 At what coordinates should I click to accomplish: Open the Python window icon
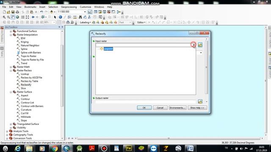coord(113,12)
